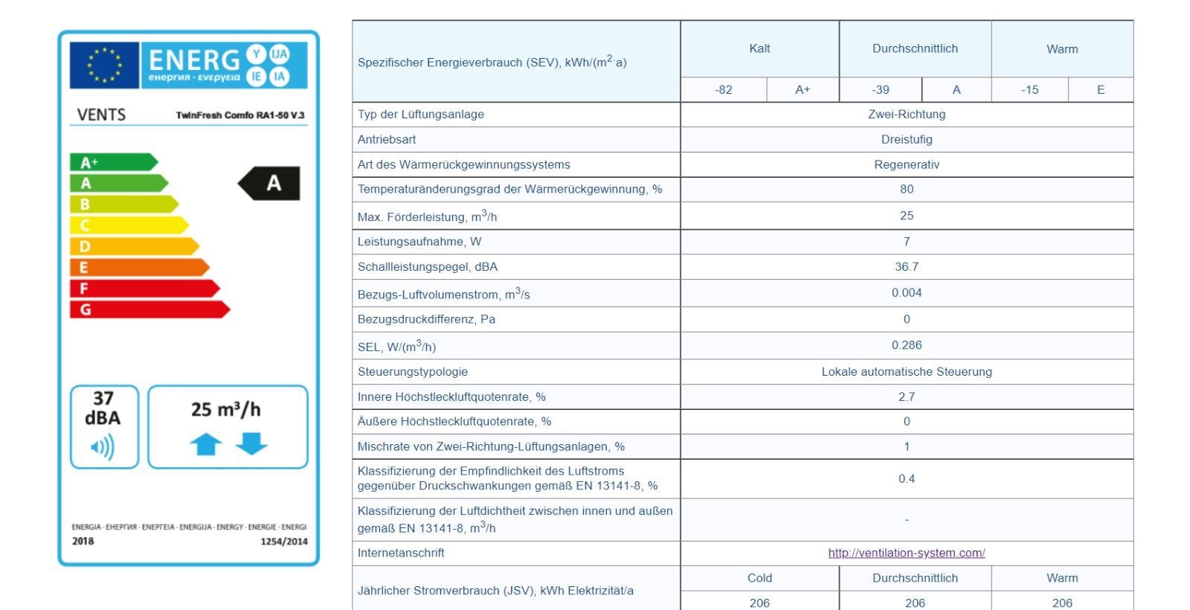This screenshot has width=1190, height=610.
Task: Click the yellow C efficiency bar
Action: tap(129, 225)
